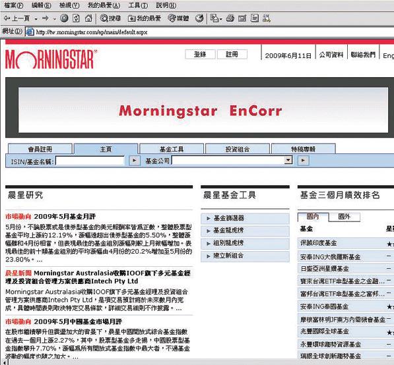The image size is (394, 365).
Task: Click the Morningstar EnCorr banner
Action: [203, 110]
